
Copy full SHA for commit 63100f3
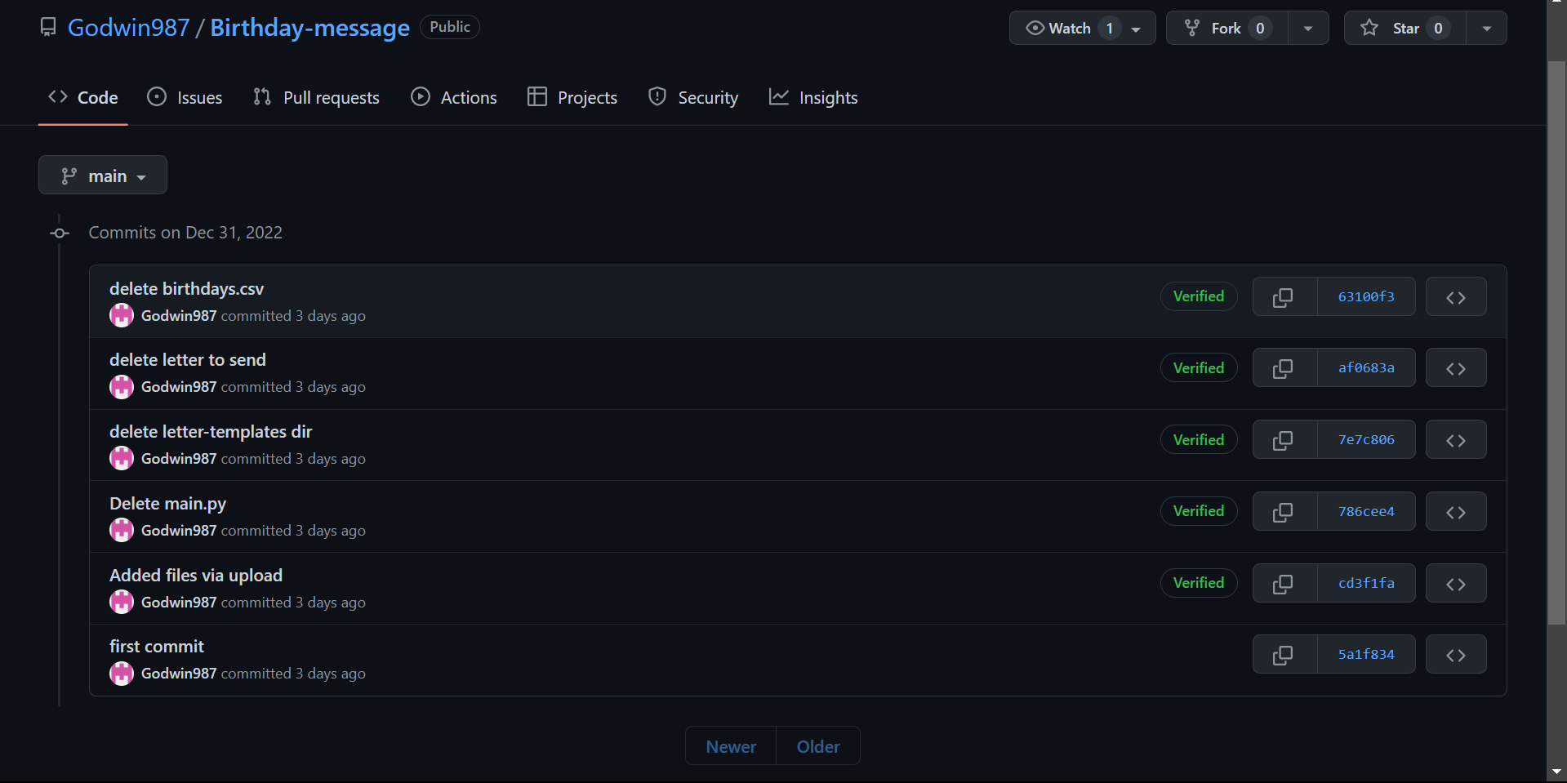(x=1284, y=297)
